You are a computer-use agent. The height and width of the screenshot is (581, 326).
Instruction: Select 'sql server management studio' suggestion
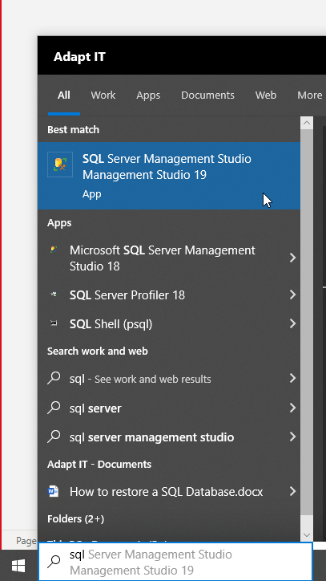[169, 437]
